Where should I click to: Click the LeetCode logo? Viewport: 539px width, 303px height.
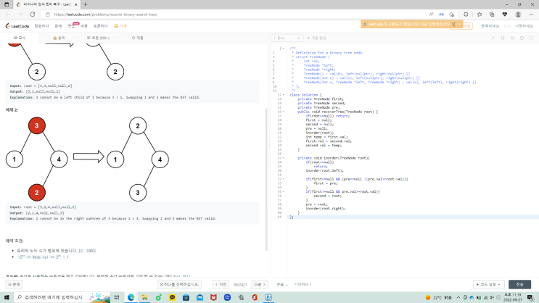click(x=17, y=25)
